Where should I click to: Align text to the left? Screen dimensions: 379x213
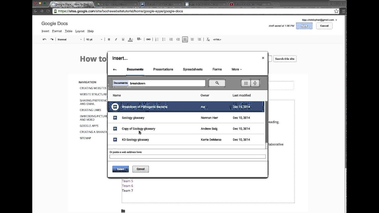click(185, 39)
